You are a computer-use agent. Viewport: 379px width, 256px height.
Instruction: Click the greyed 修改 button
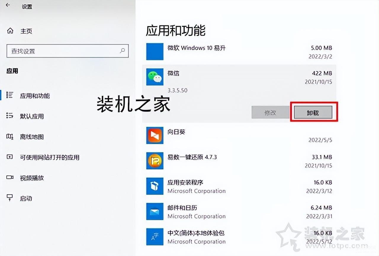tap(270, 112)
